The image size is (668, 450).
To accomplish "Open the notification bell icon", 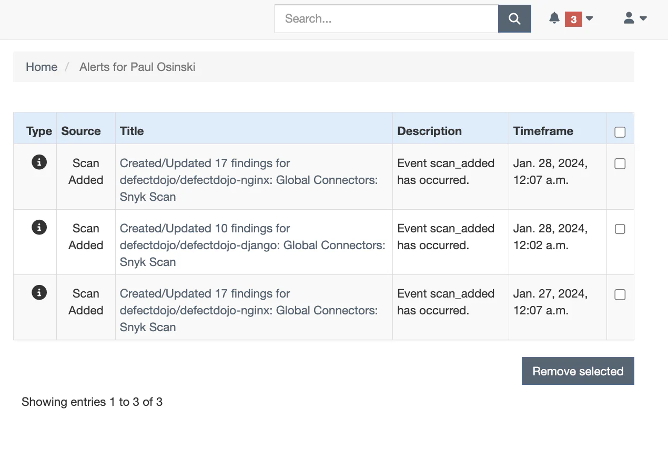I will click(554, 18).
